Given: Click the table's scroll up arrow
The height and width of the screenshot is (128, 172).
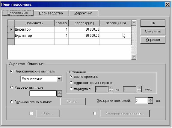Looking at the screenshot, I should click(134, 23).
